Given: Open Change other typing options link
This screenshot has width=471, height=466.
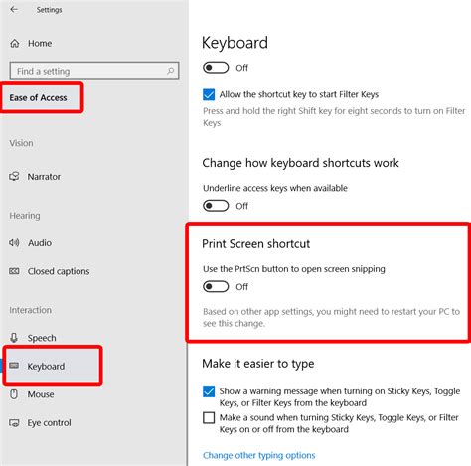Looking at the screenshot, I should pyautogui.click(x=258, y=455).
